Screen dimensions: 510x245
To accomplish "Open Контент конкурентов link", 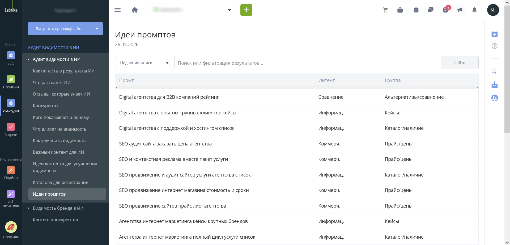I will click(x=55, y=220).
